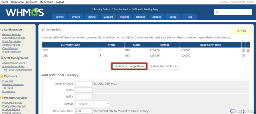Open My Account link
The image size is (256, 114).
46,2
